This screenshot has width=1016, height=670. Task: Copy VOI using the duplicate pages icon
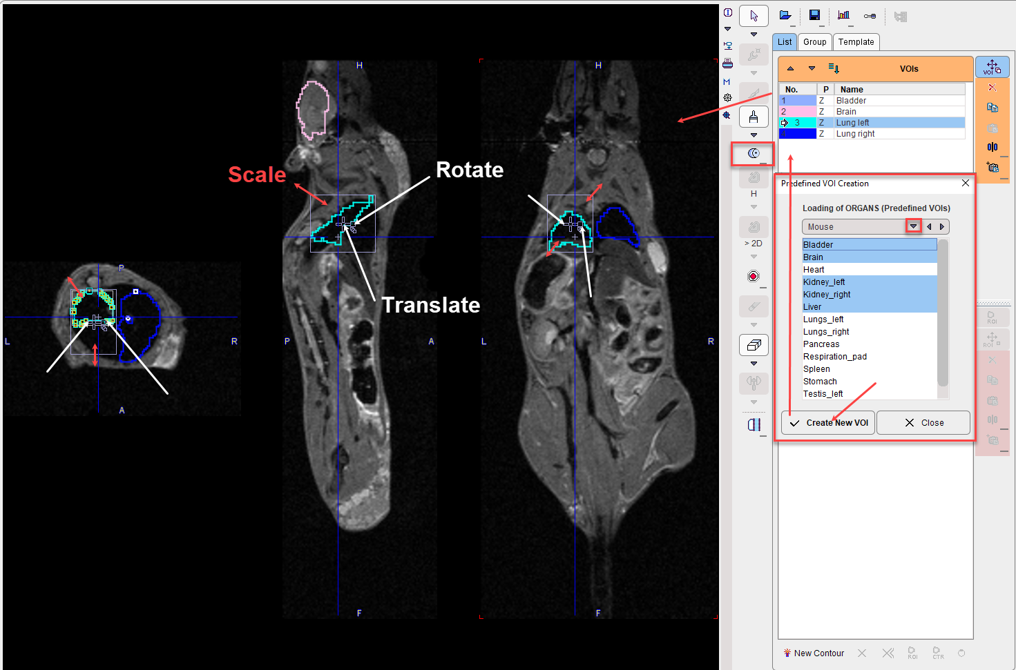(993, 108)
